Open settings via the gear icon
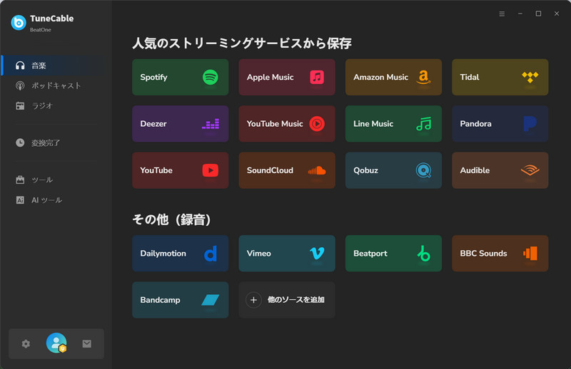The image size is (571, 369). pos(26,343)
